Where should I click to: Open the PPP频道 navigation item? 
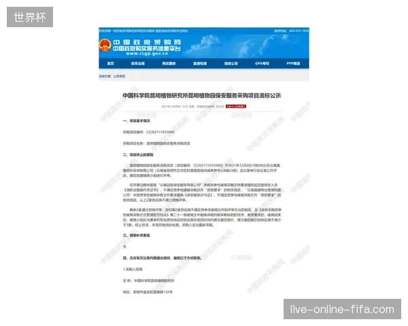(293, 63)
